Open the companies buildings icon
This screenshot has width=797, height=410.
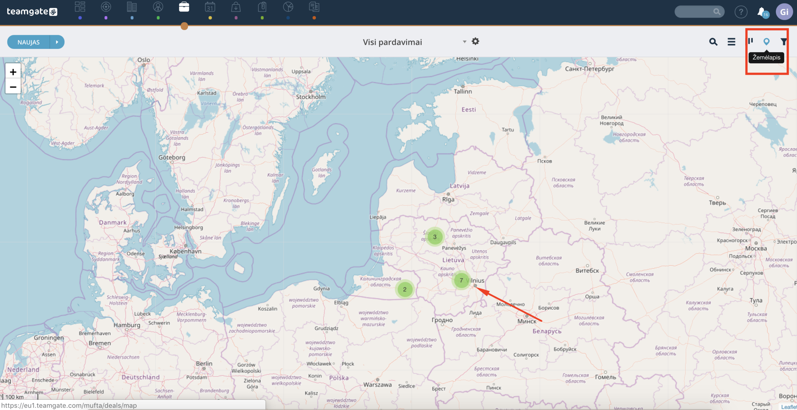pyautogui.click(x=132, y=7)
